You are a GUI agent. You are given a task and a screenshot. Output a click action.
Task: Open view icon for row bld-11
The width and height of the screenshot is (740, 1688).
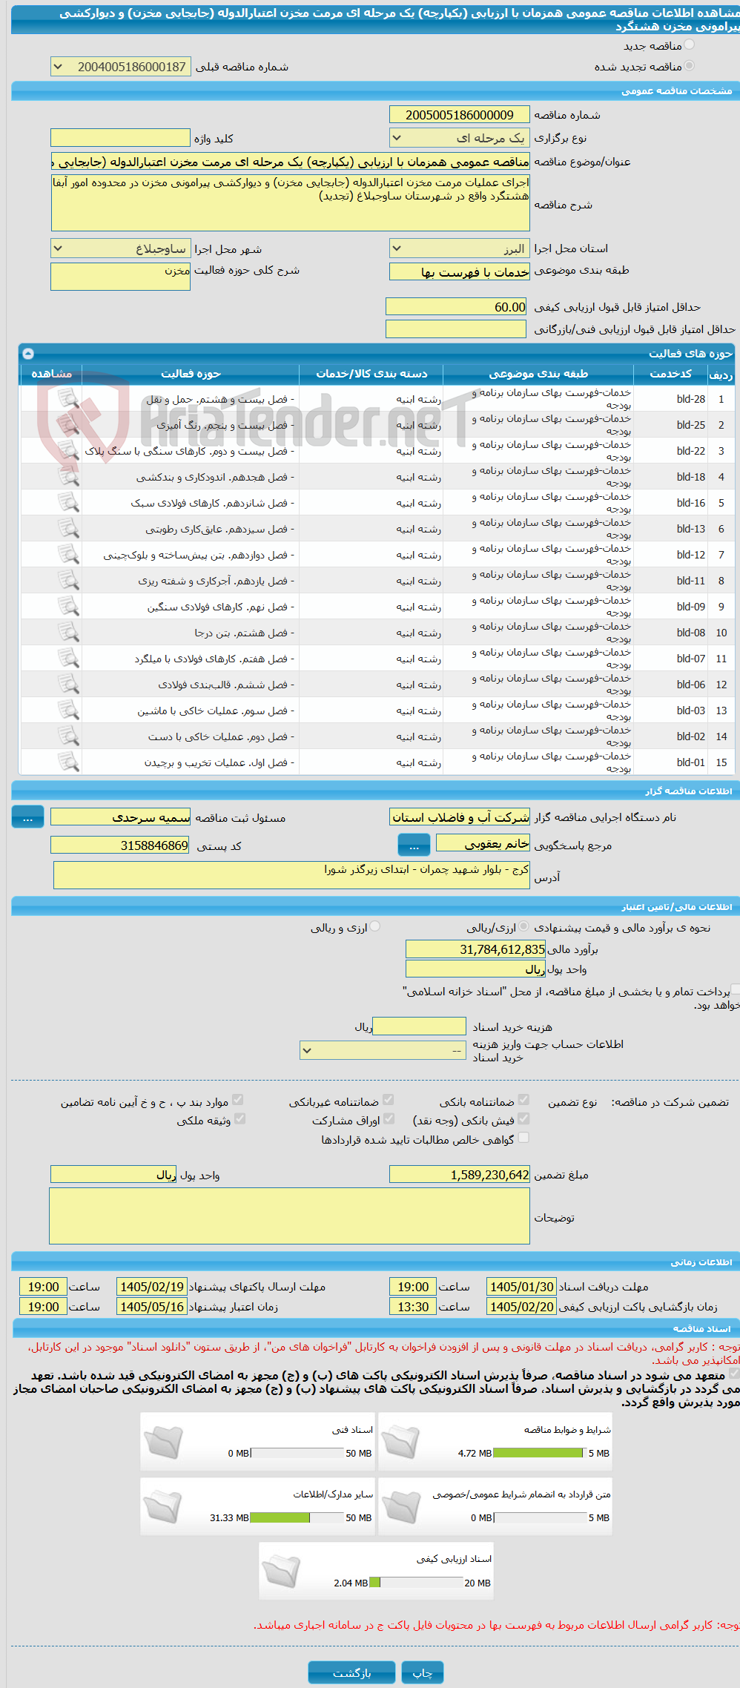point(68,581)
